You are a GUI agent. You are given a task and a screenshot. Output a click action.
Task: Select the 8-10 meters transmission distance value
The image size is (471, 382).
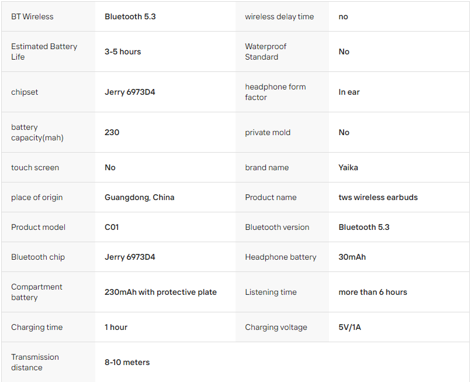pyautogui.click(x=127, y=362)
